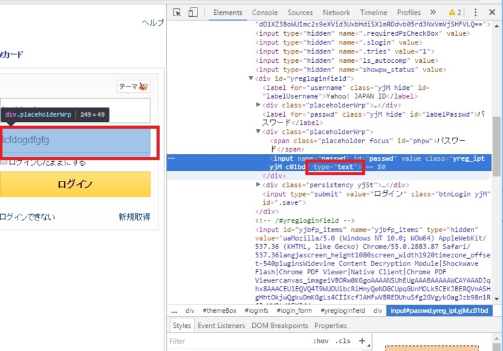Collapse the div#yregloginfield node
Screen dimensions: 503x351
tap(251, 78)
